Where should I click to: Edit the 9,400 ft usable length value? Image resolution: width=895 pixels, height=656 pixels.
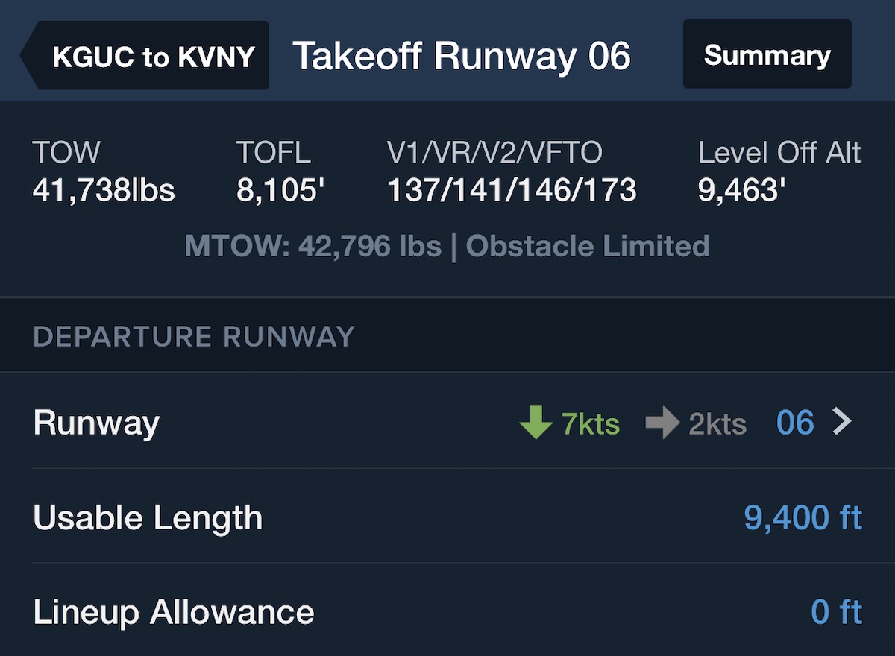803,517
